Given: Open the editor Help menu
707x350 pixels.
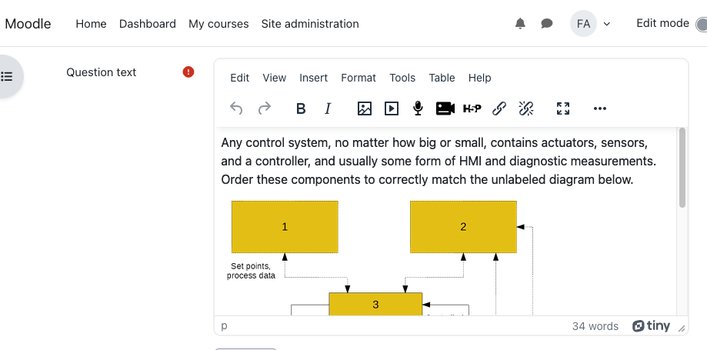Looking at the screenshot, I should (479, 78).
